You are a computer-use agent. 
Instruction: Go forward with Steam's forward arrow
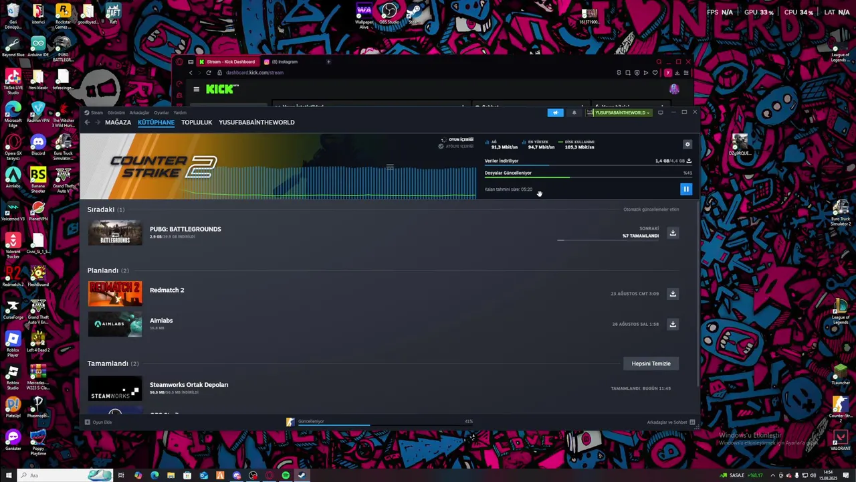[97, 123]
